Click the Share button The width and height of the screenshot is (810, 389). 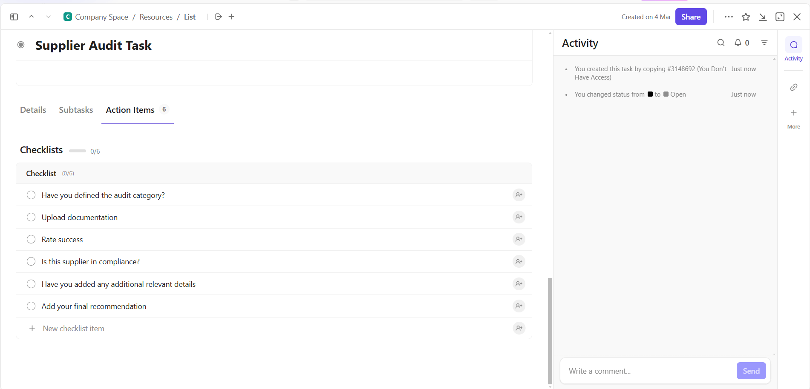coord(691,17)
